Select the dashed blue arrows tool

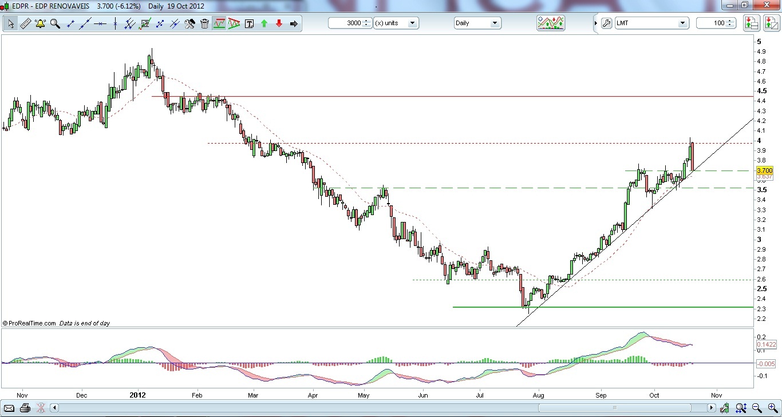coord(160,23)
